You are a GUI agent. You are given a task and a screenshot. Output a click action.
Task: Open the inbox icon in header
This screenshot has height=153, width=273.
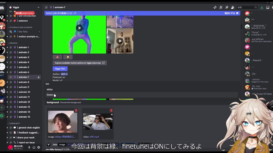click(268, 7)
